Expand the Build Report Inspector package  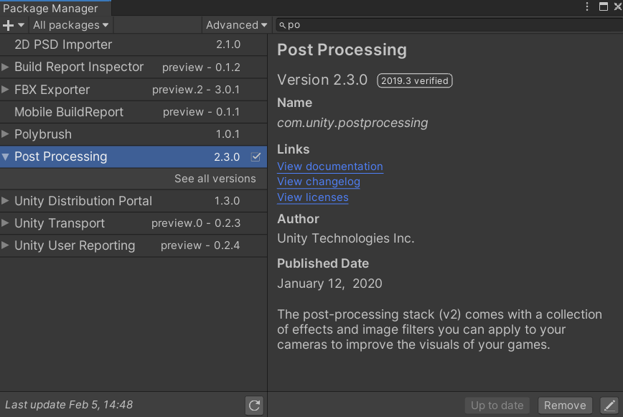pyautogui.click(x=6, y=67)
